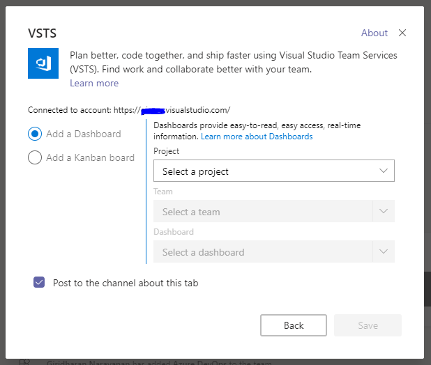Click the Plan better, code together description text
Image resolution: width=431 pixels, height=365 pixels.
(x=234, y=62)
